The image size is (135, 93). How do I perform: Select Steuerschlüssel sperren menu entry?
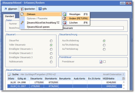(38, 27)
